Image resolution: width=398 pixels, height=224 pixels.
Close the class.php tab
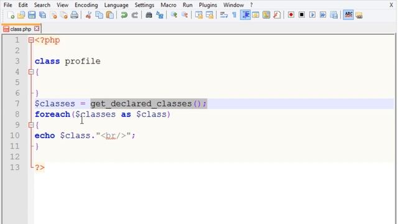coord(37,29)
